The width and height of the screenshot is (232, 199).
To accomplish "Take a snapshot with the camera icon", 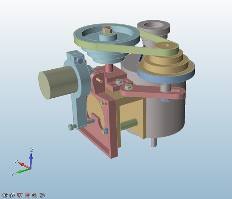I will [x=12, y=195].
